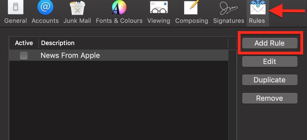Select the Signatures handwriting icon
Viewport: 307px width, 140px height.
pyautogui.click(x=229, y=8)
